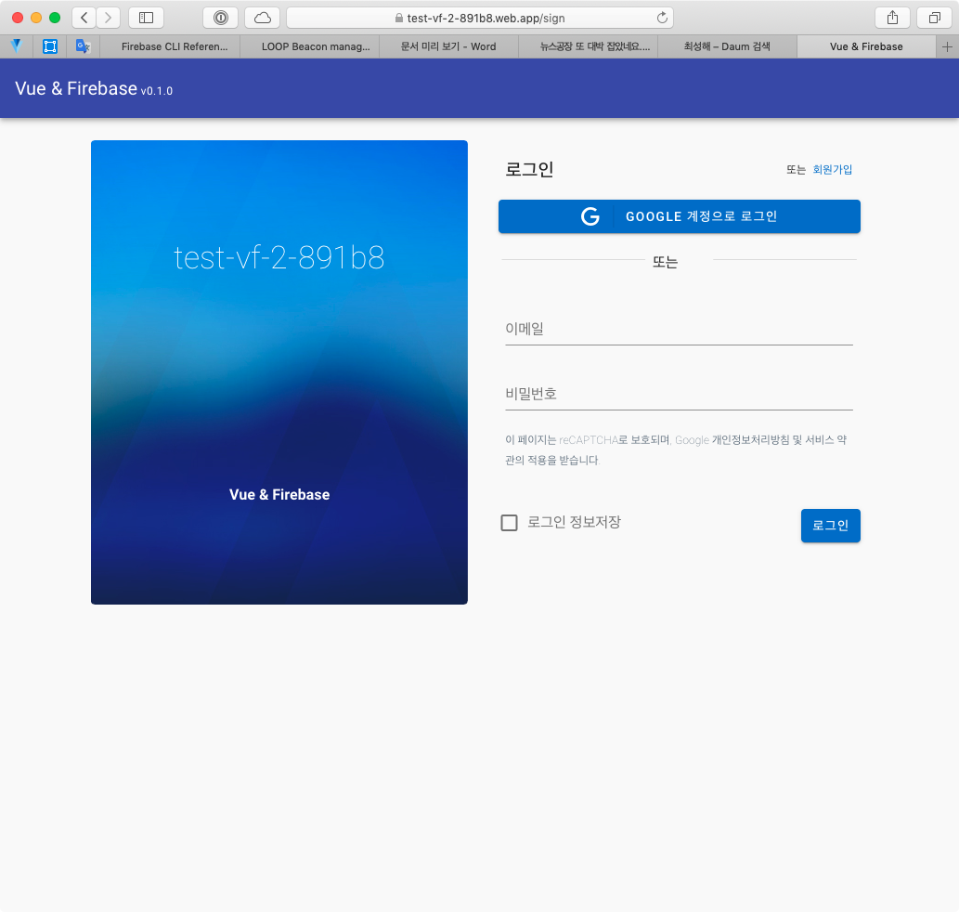Open the 1Password extension icon

(221, 18)
